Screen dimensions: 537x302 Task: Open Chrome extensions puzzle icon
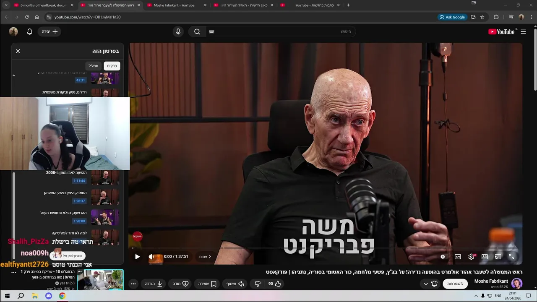point(496,17)
